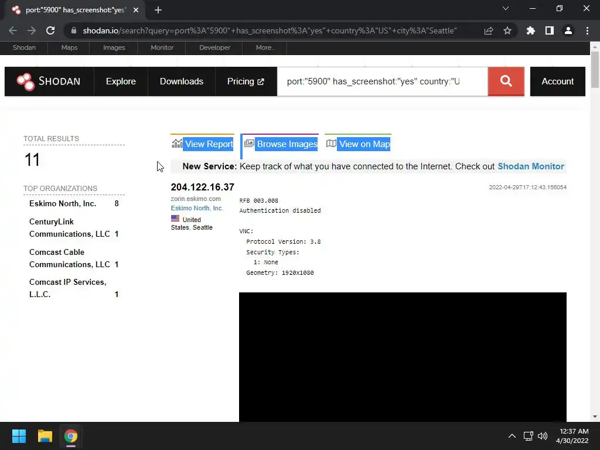
Task: Click the total results count 11
Action: 32,159
